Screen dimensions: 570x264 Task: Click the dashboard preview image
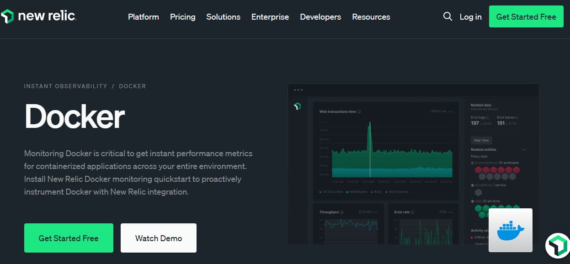(x=414, y=164)
